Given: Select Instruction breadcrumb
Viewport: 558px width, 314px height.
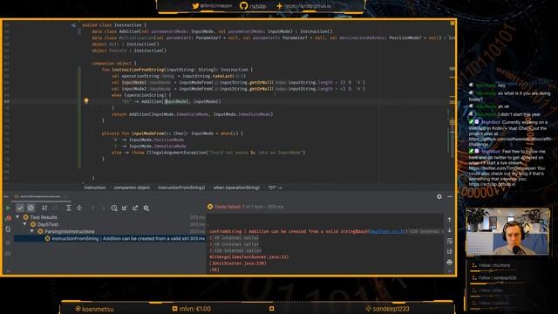Looking at the screenshot, I should tap(95, 188).
